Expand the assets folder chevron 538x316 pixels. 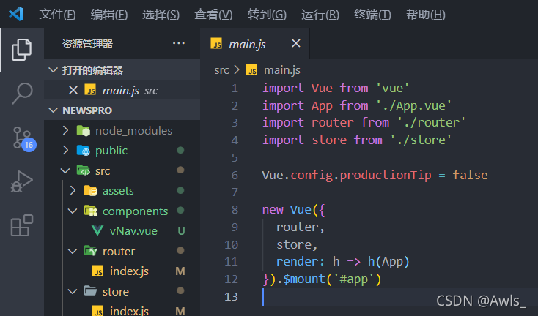[73, 190]
